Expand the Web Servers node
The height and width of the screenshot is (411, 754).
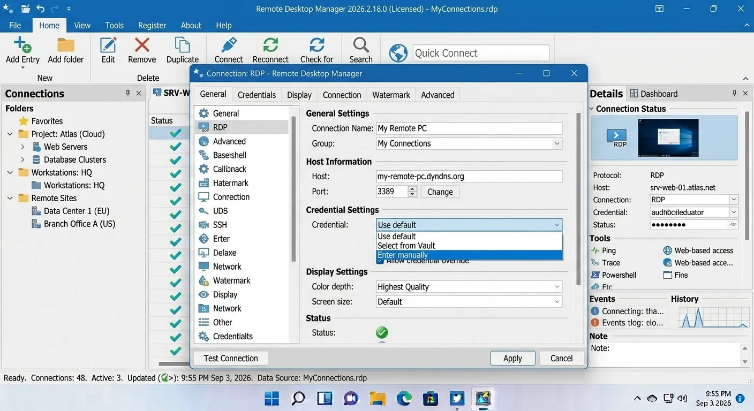(22, 147)
